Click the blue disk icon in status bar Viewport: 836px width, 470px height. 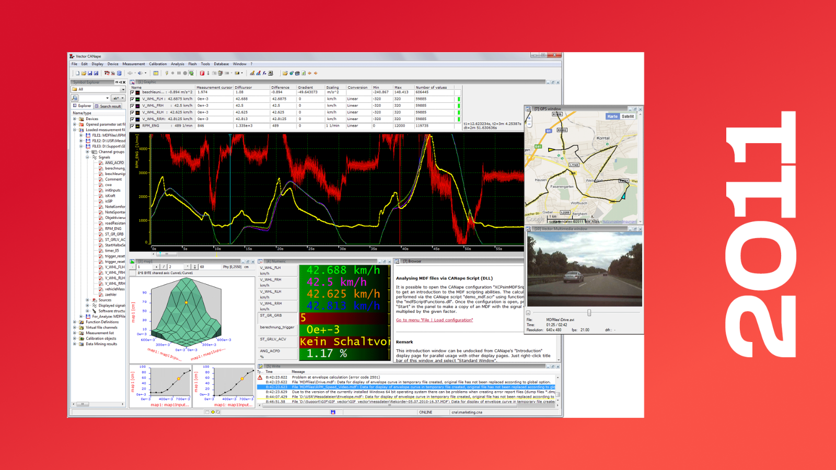(333, 412)
